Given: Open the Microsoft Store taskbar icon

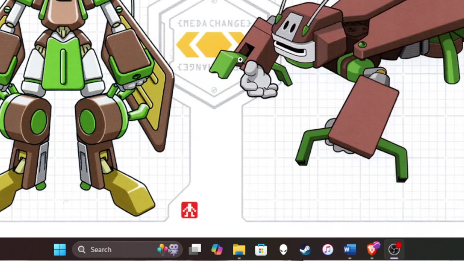Looking at the screenshot, I should click(261, 249).
